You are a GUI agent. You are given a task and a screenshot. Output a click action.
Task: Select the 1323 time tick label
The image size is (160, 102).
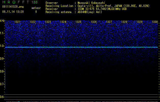coord(48,22)
